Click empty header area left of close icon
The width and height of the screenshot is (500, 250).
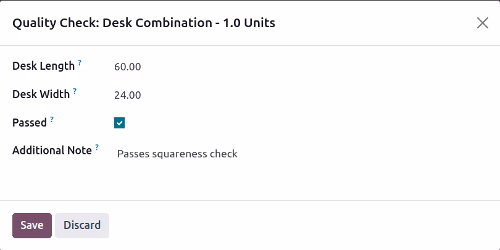[377, 23]
